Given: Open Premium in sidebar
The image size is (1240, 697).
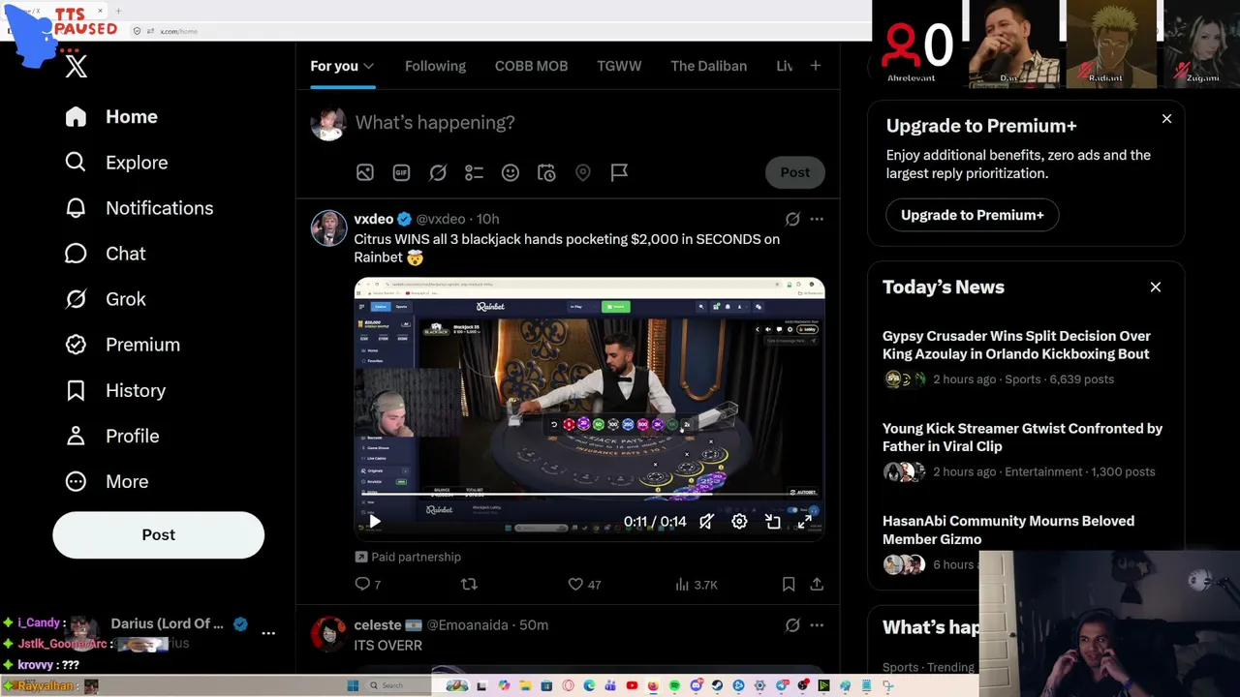Looking at the screenshot, I should [x=122, y=345].
